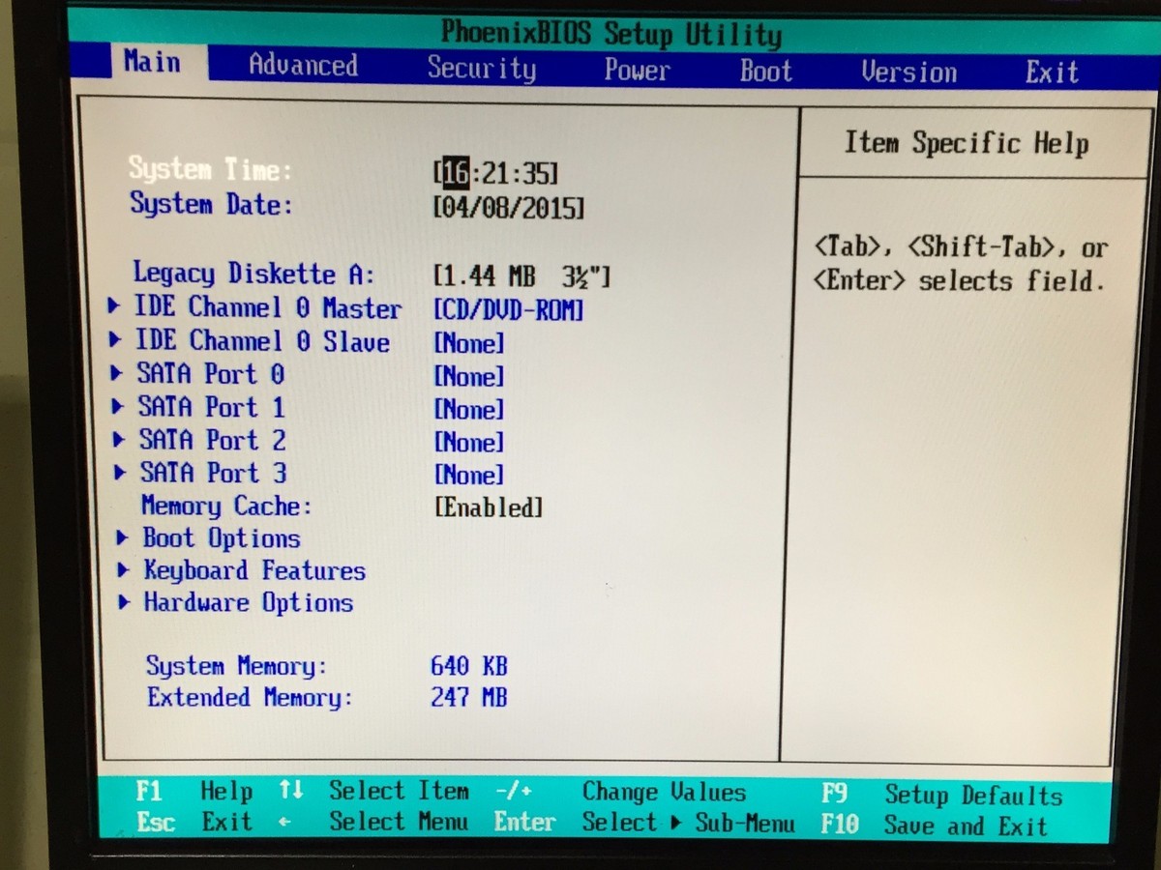Click the F9 Setup Defaults hint
Screen dimensions: 1161x870
click(x=941, y=796)
